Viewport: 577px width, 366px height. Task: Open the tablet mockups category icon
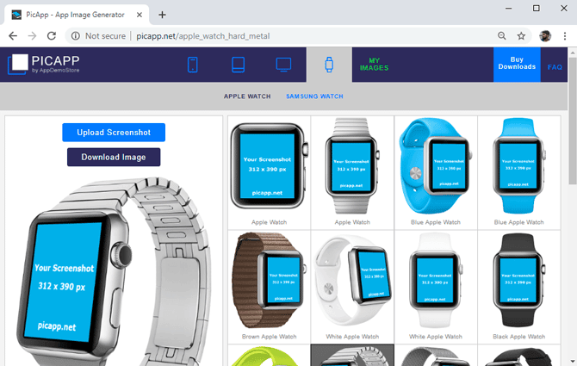(x=238, y=65)
